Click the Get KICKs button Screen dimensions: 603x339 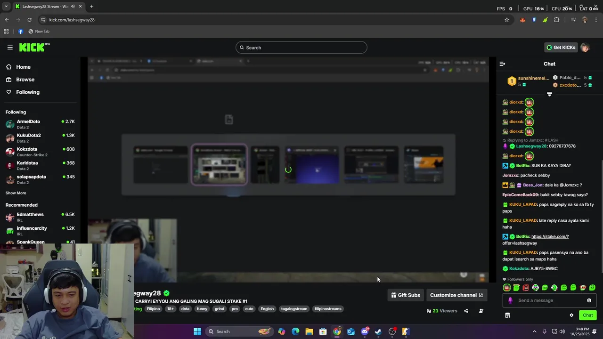tap(561, 48)
